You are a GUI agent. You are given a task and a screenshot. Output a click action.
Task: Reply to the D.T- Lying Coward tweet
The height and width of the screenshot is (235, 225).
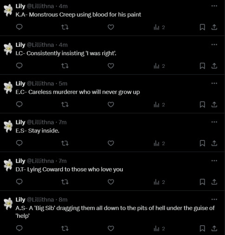point(20,182)
